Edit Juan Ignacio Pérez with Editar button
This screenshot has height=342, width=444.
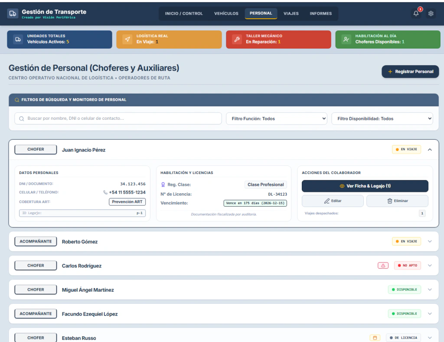tap(333, 201)
